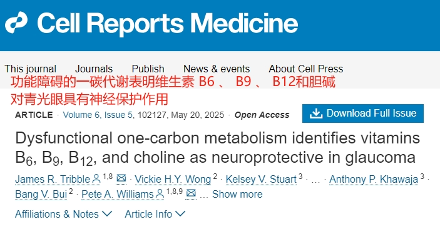The width and height of the screenshot is (440, 227).
Task: Open the Publish menu
Action: point(148,69)
